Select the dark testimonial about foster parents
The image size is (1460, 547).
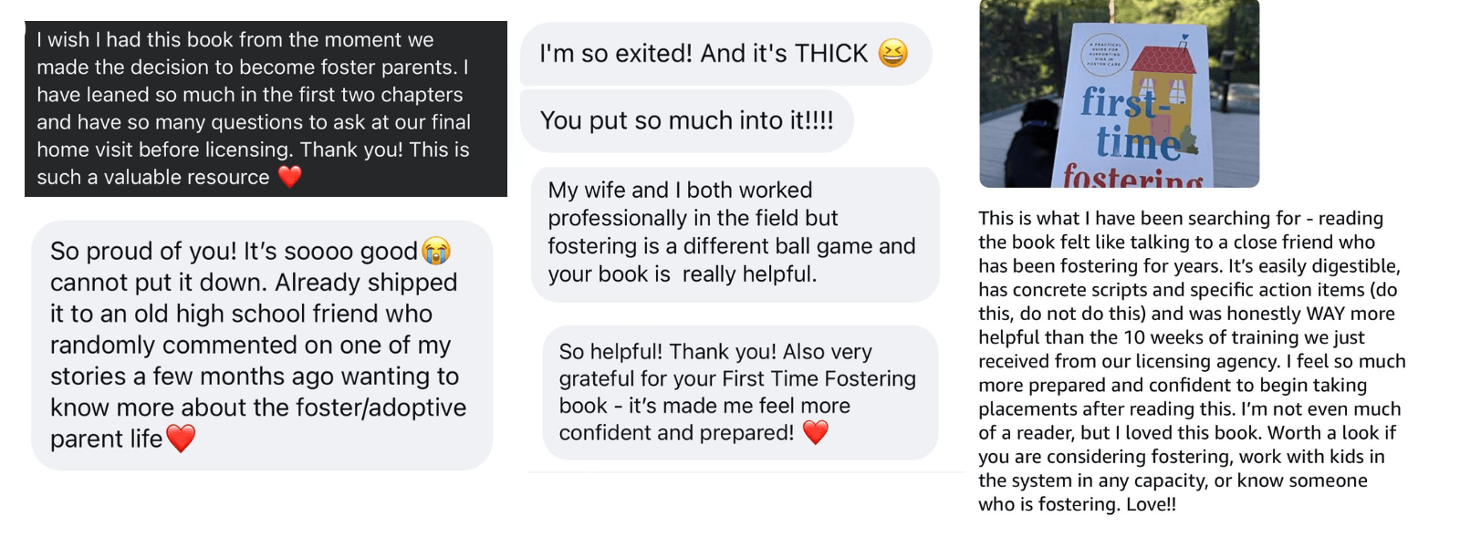click(x=266, y=108)
